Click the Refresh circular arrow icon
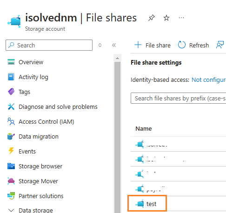Viewport: 226px width, 213px height. click(181, 45)
